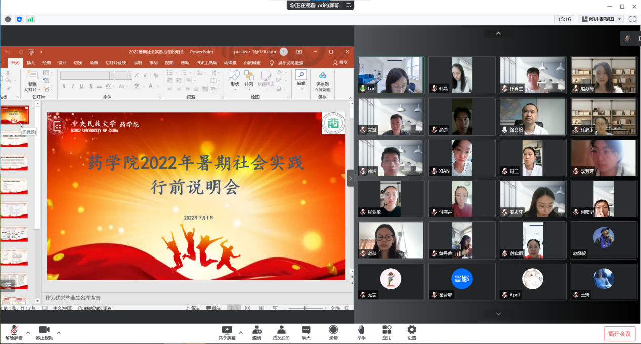Unmute microphone with 解除静音

(15, 330)
